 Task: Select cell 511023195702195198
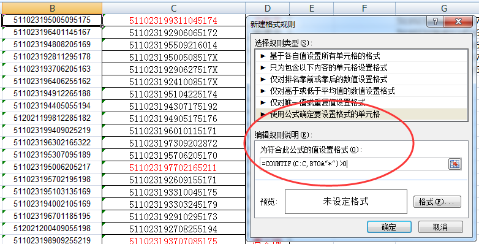click(x=52, y=179)
